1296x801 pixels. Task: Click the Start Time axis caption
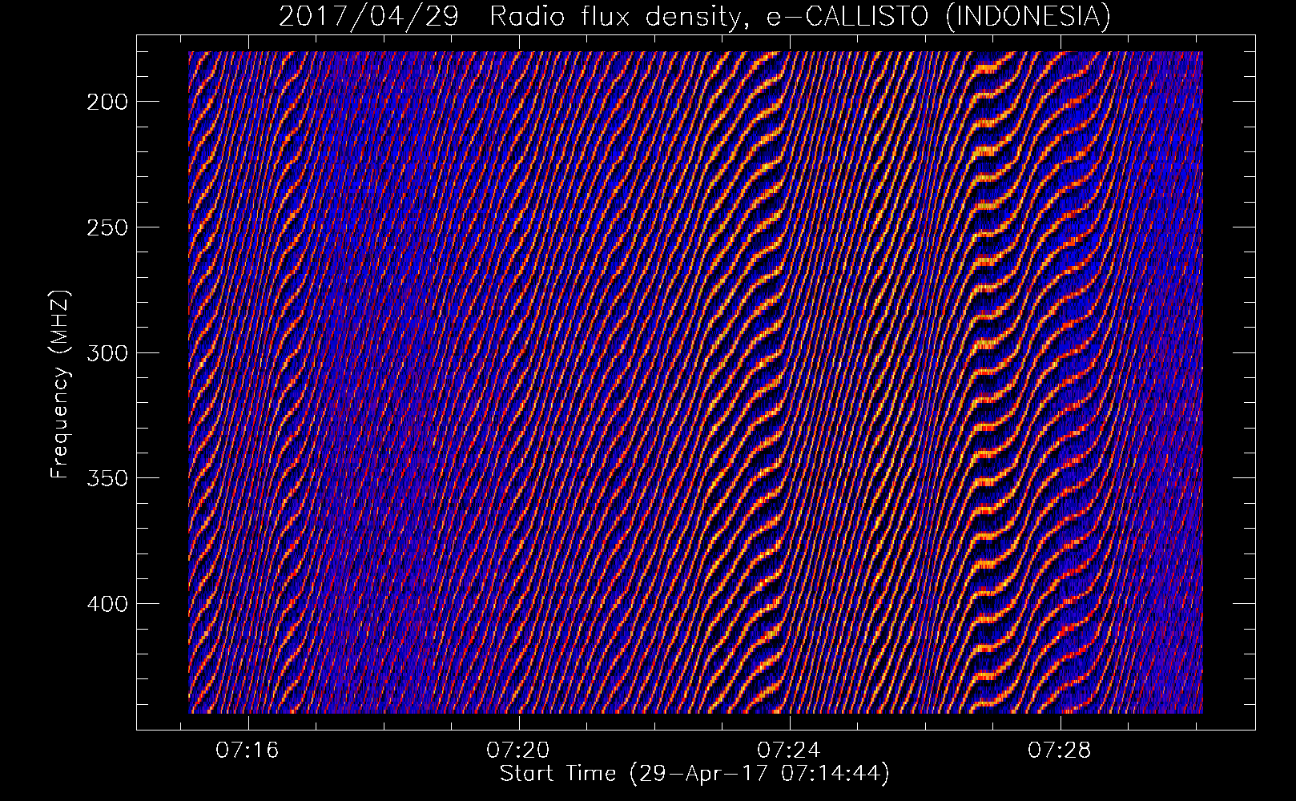click(694, 774)
